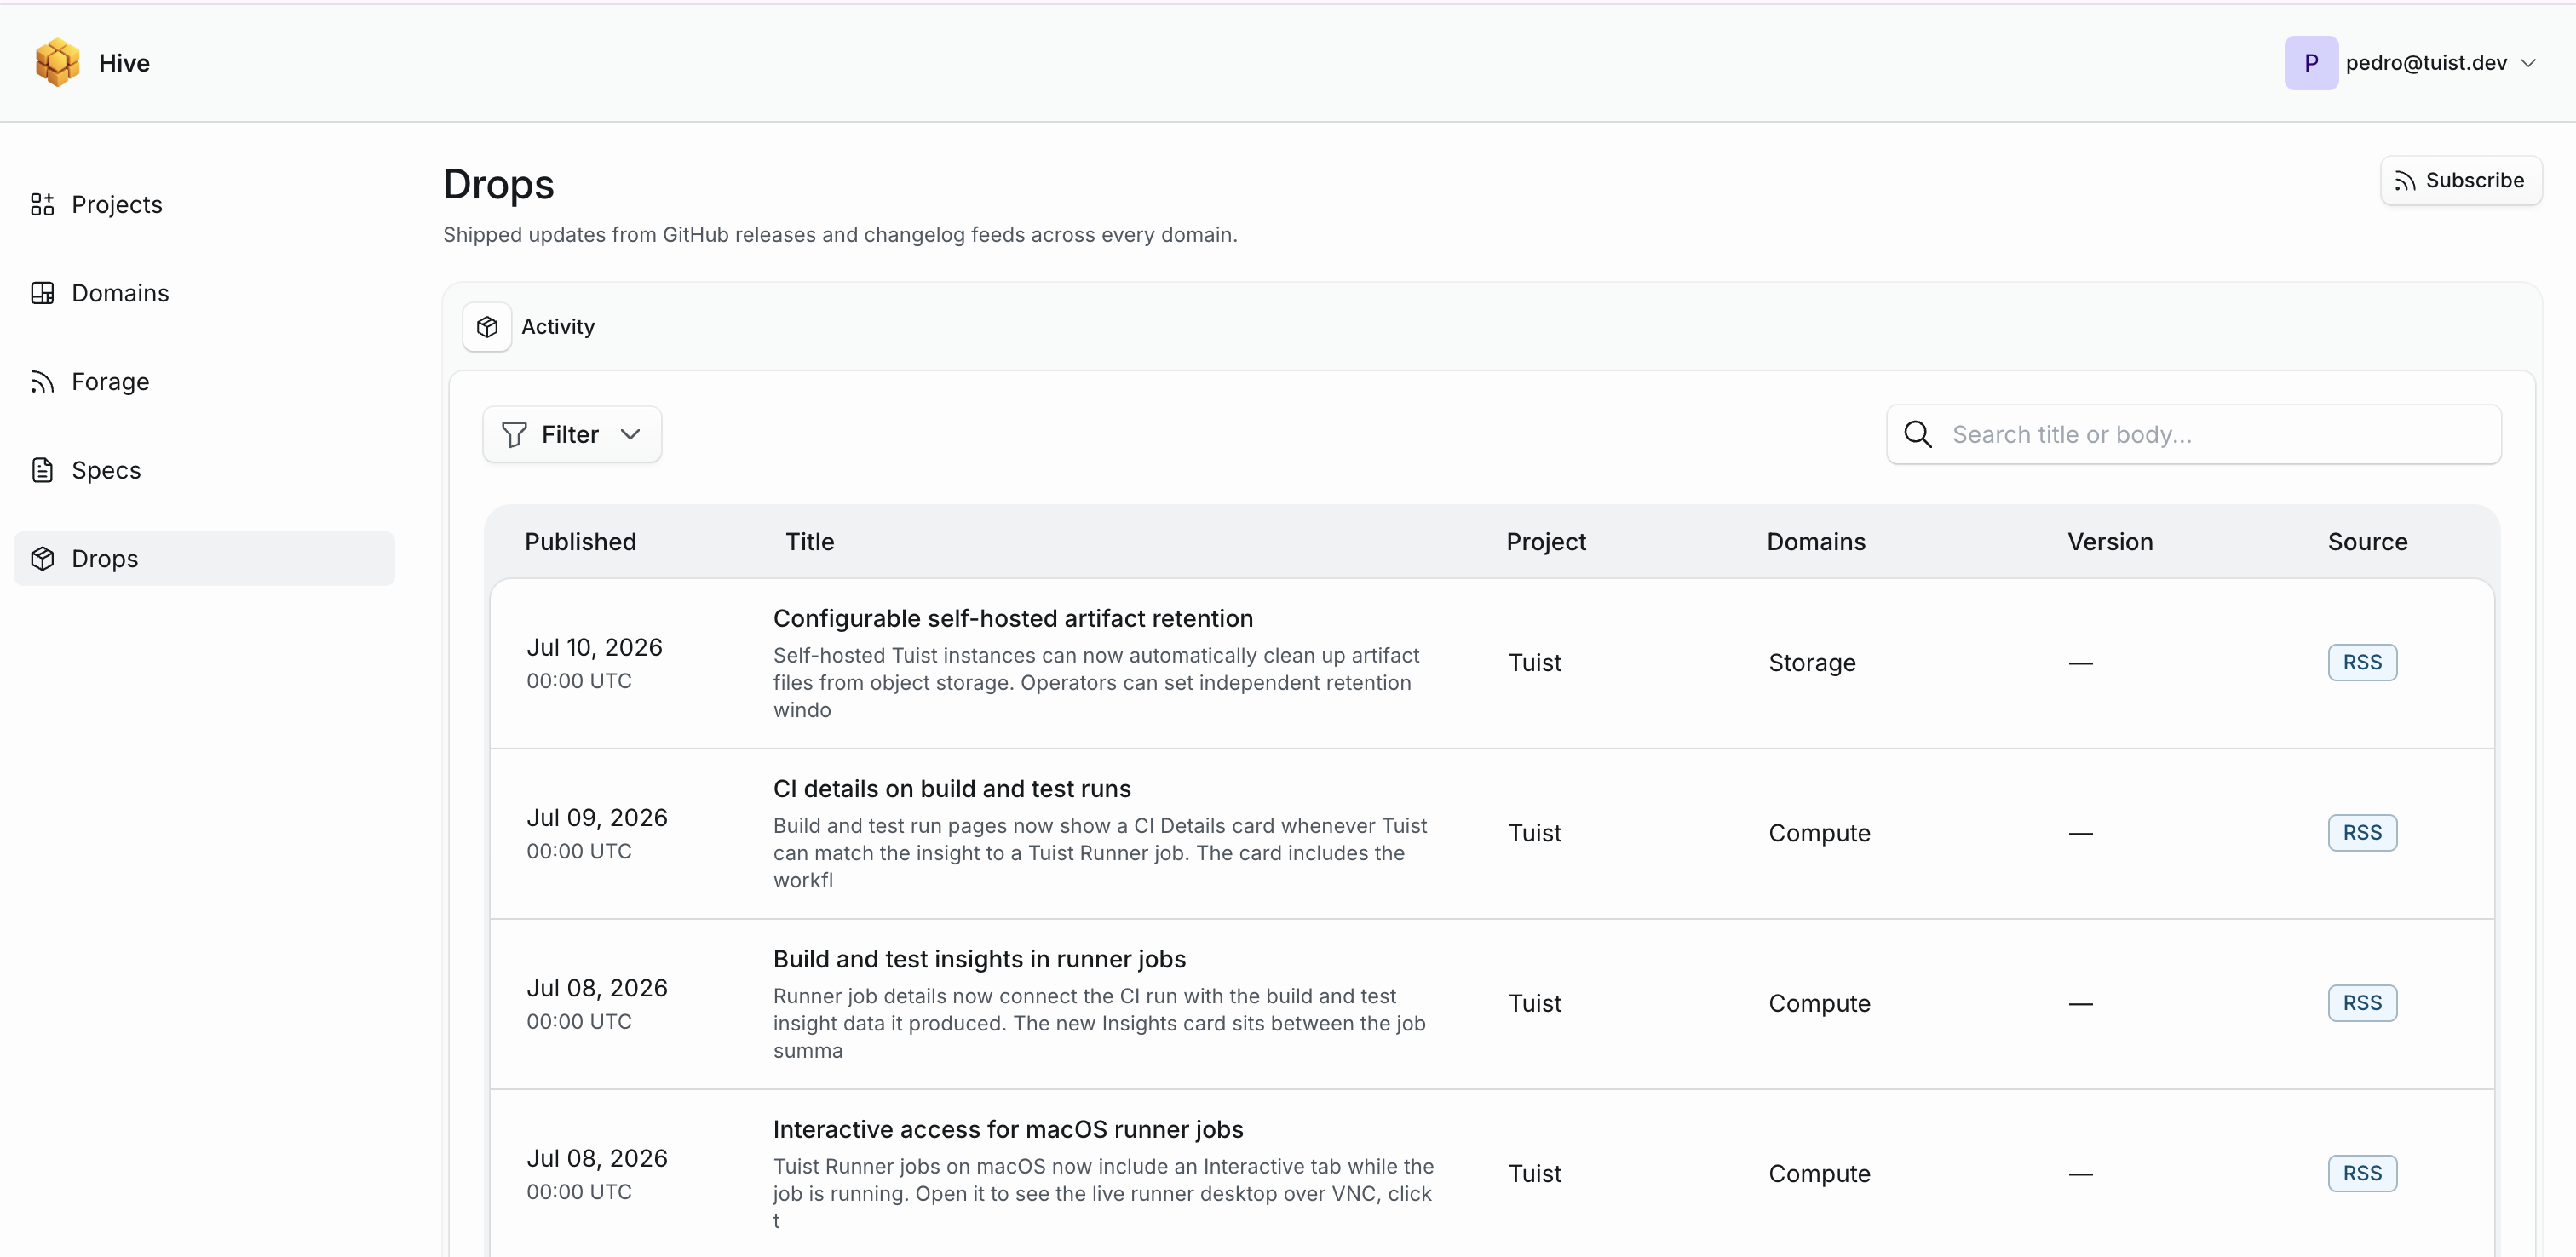The image size is (2576, 1257).
Task: Open RSS badge for Interactive access row
Action: [2362, 1173]
